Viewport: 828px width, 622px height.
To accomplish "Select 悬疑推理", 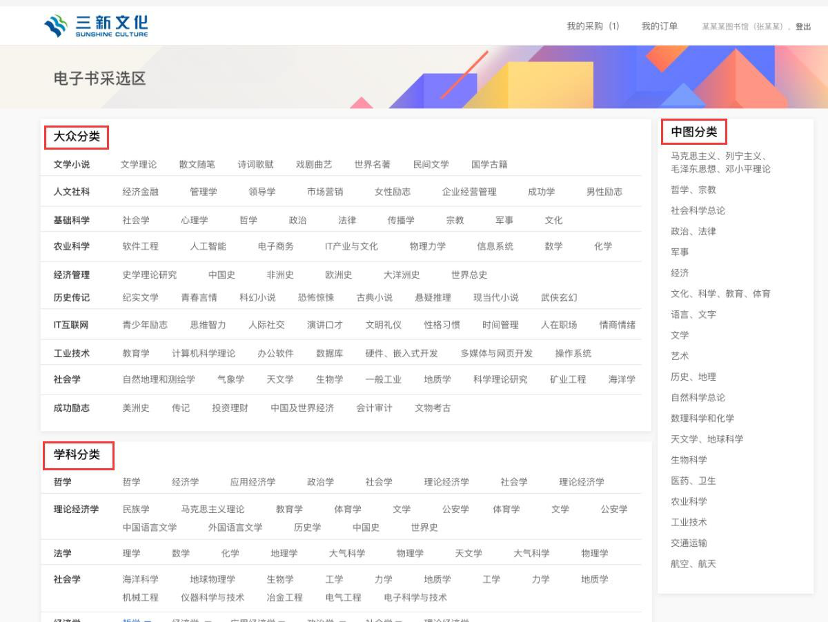I will tap(433, 297).
